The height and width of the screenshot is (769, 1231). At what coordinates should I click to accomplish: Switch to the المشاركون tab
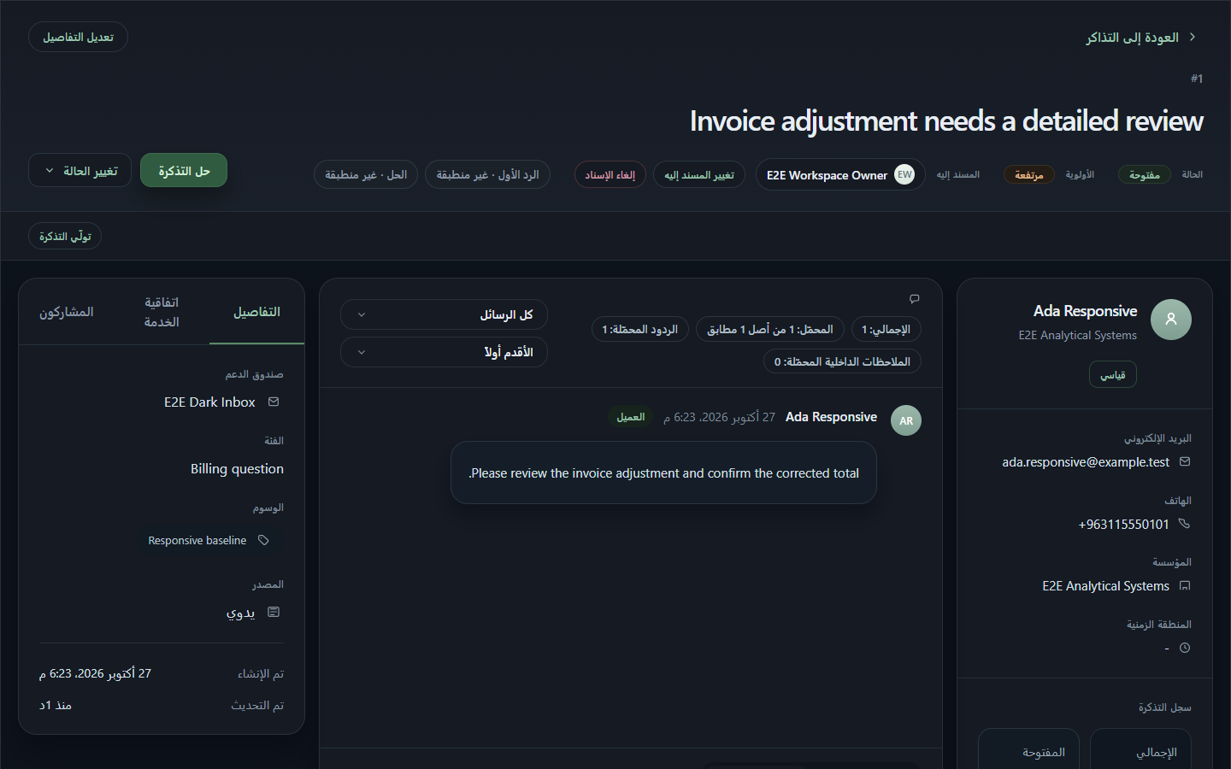tap(67, 312)
